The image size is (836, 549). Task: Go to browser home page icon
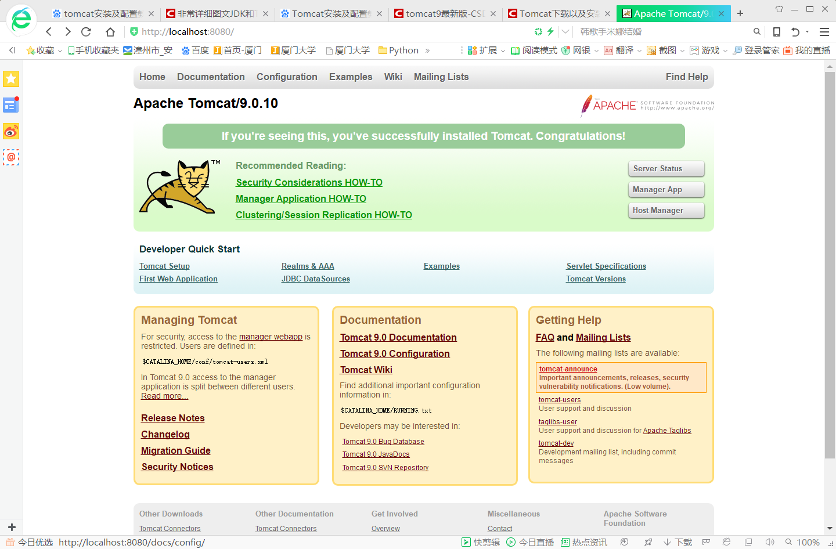click(110, 32)
